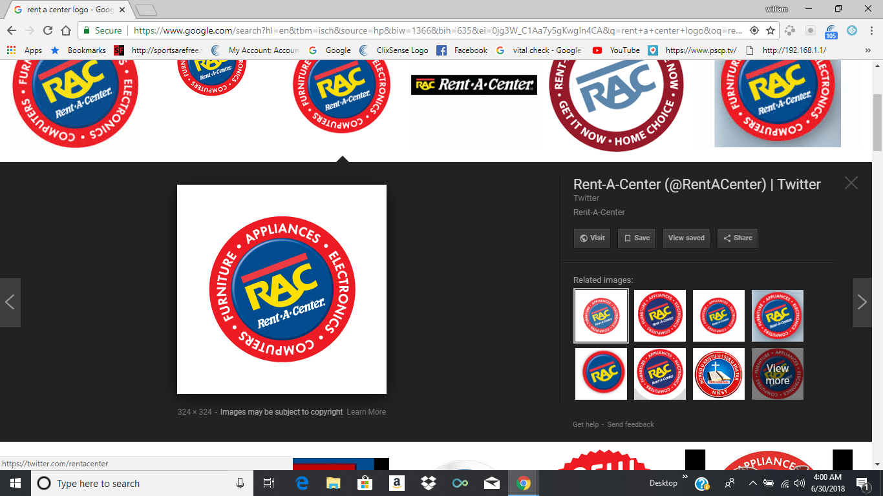Open Dropbox from taskbar
This screenshot has width=883, height=496.
pyautogui.click(x=428, y=483)
